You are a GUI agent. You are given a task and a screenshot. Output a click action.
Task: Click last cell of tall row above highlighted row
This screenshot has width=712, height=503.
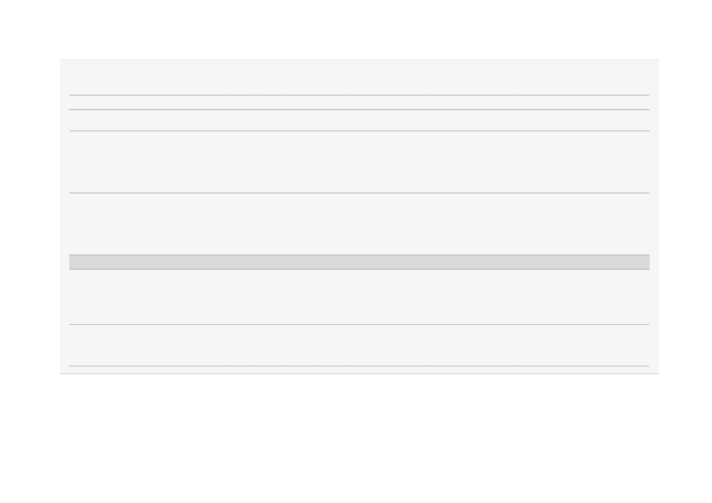(x=584, y=224)
